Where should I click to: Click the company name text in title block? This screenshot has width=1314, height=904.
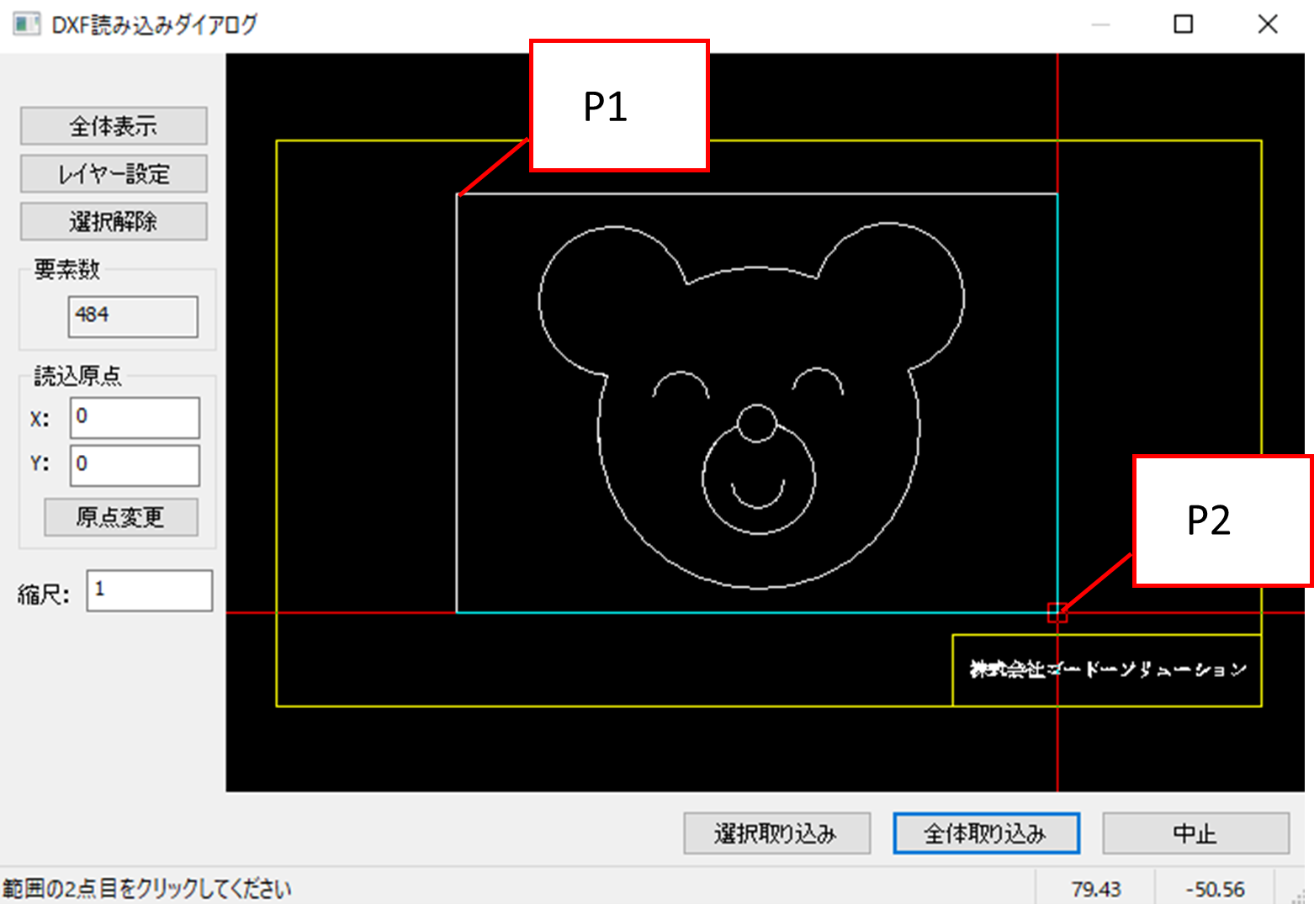1108,669
